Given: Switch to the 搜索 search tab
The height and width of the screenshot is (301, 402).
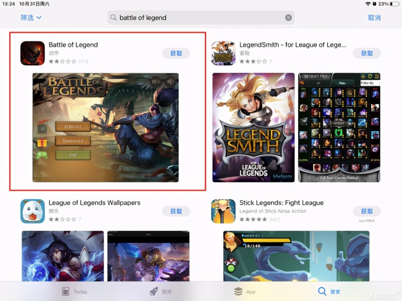Looking at the screenshot, I should pos(329,291).
